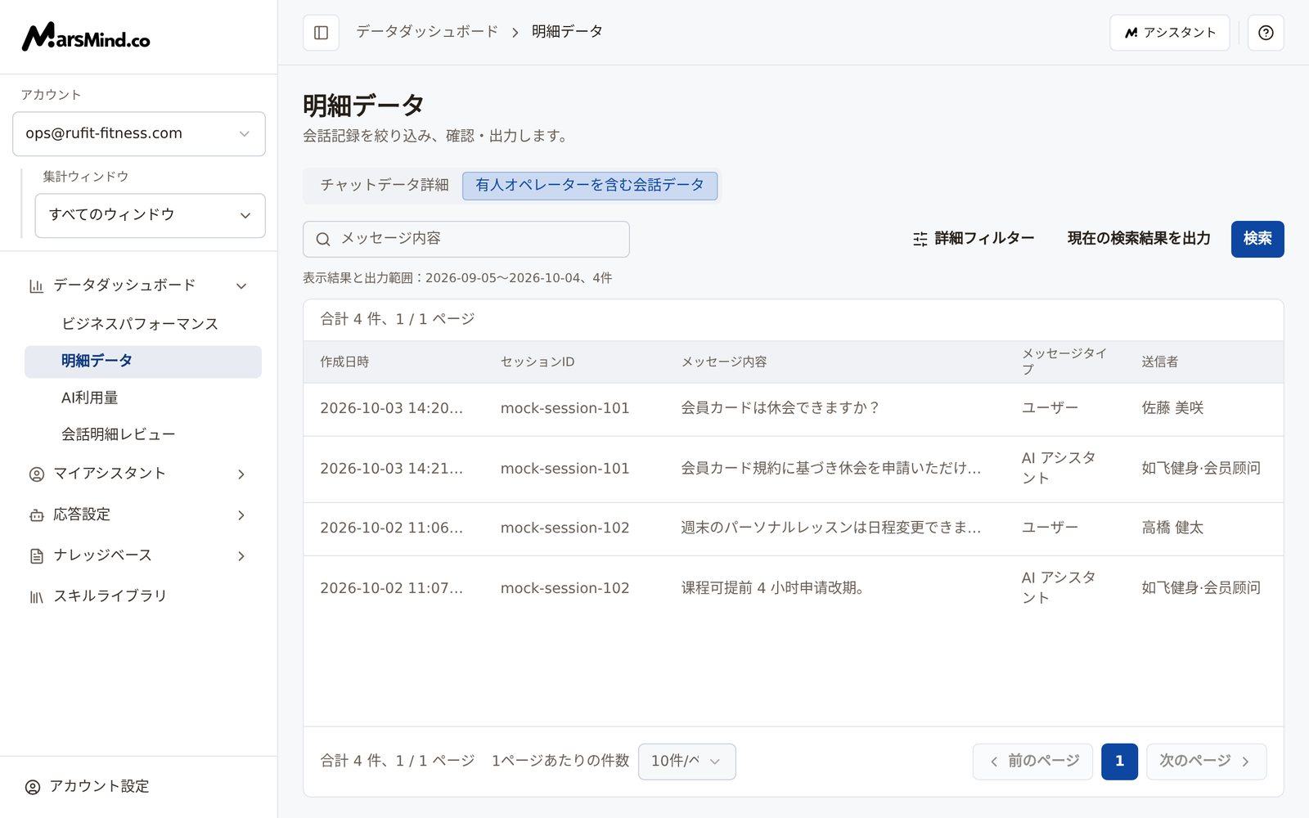
Task: Click the 応答設定 robot icon
Action: tap(36, 515)
